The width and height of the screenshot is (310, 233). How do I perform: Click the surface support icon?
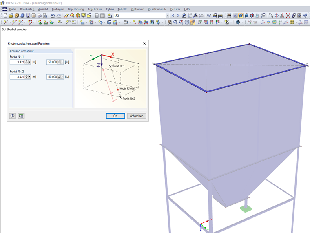click(52, 22)
